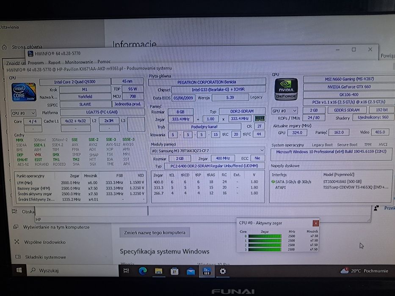Click the Yorkfield code name field
Viewport: 395px width, 296px height.
click(85, 97)
